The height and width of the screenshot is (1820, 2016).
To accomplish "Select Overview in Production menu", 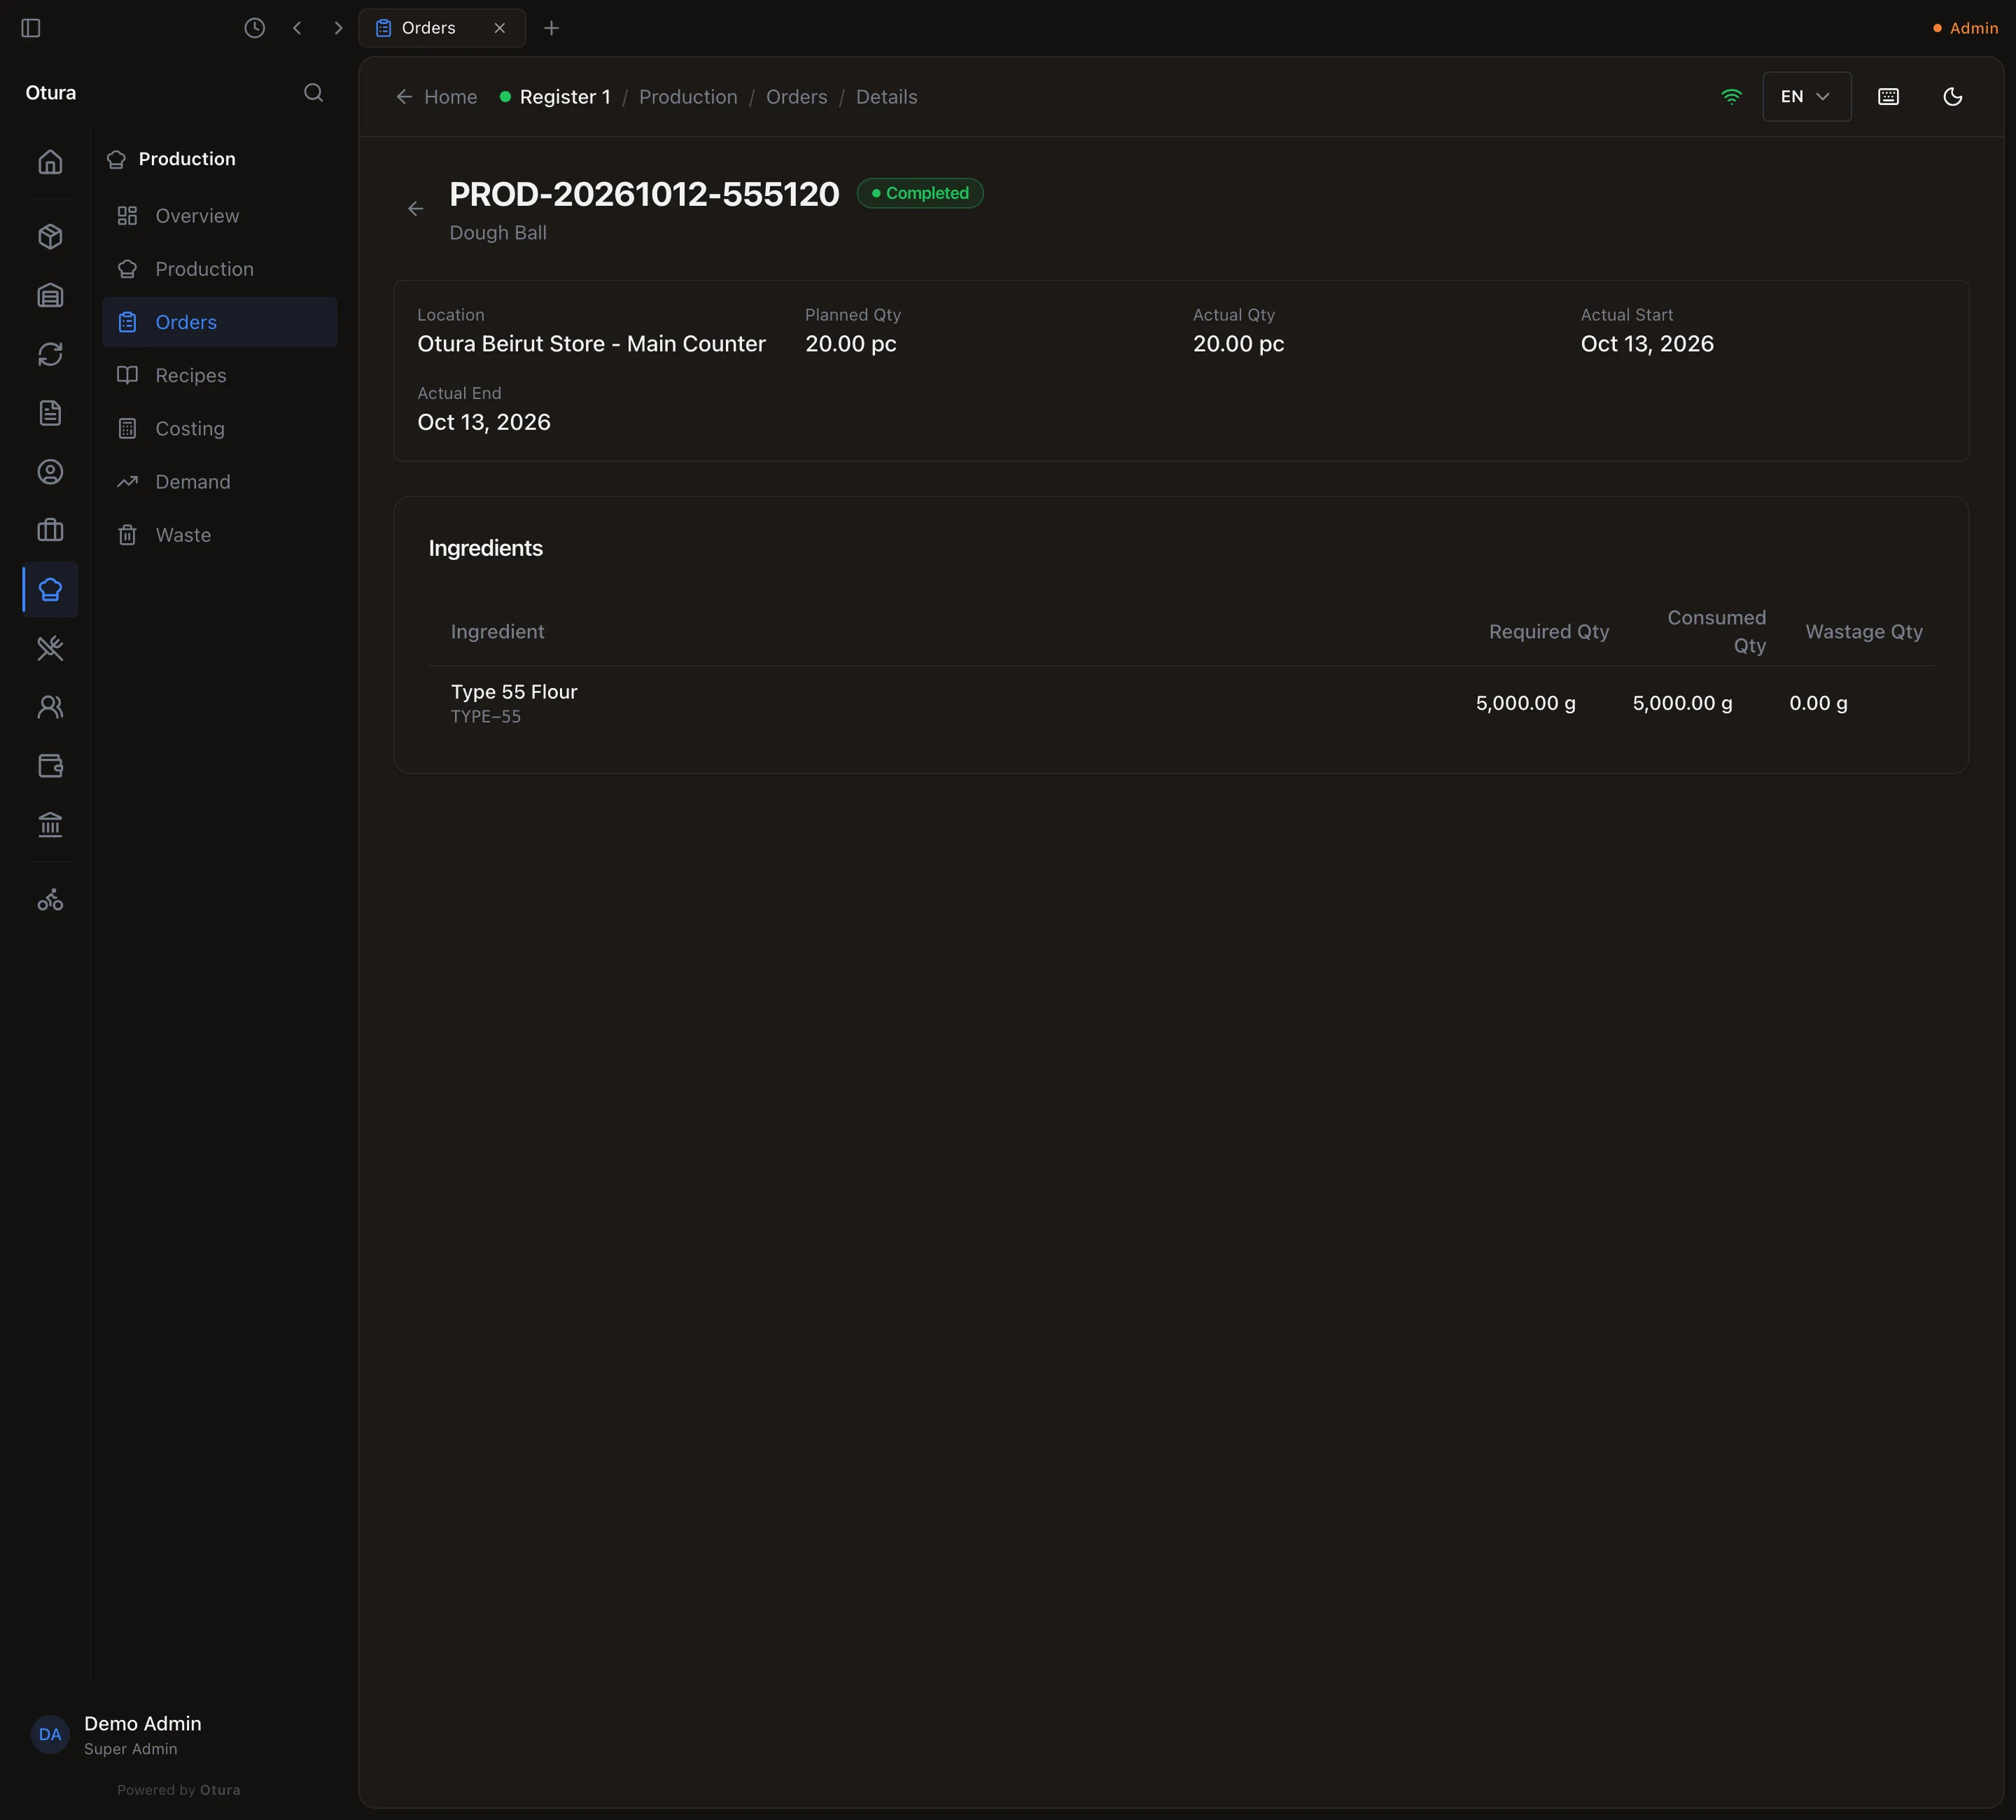I will [219, 216].
